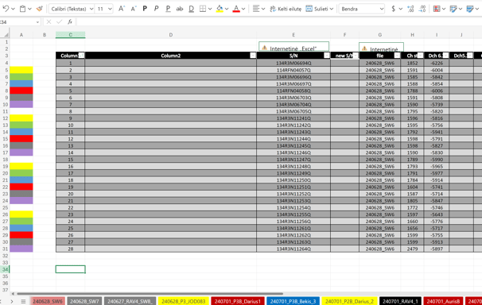Open the Column2 header filter arrow

click(x=253, y=56)
